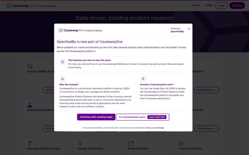Click the Already a CausewayOne user? heading

click(157, 84)
